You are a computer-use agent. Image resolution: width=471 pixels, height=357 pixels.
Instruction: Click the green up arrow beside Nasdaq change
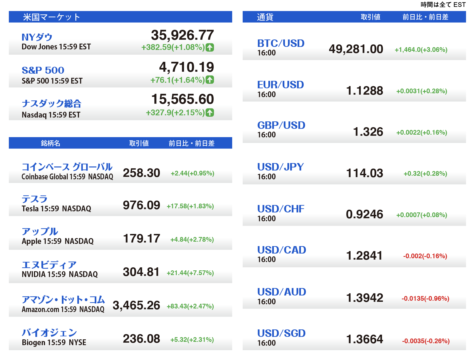(210, 113)
